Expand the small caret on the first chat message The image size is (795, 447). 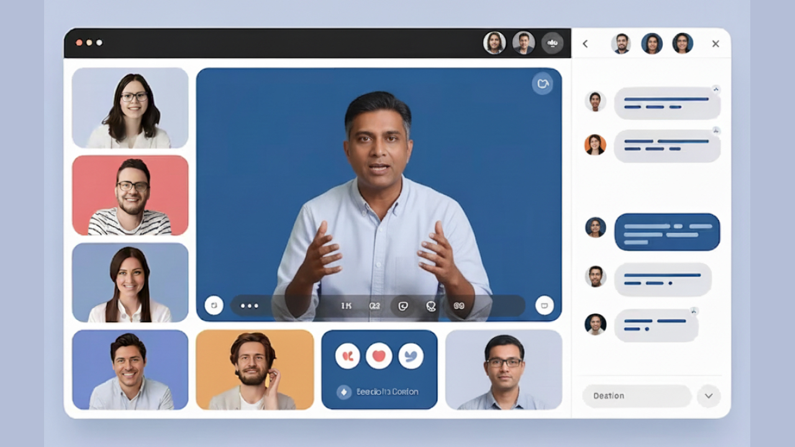coord(715,90)
